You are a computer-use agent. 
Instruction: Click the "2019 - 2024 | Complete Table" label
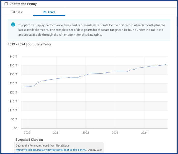(29, 44)
